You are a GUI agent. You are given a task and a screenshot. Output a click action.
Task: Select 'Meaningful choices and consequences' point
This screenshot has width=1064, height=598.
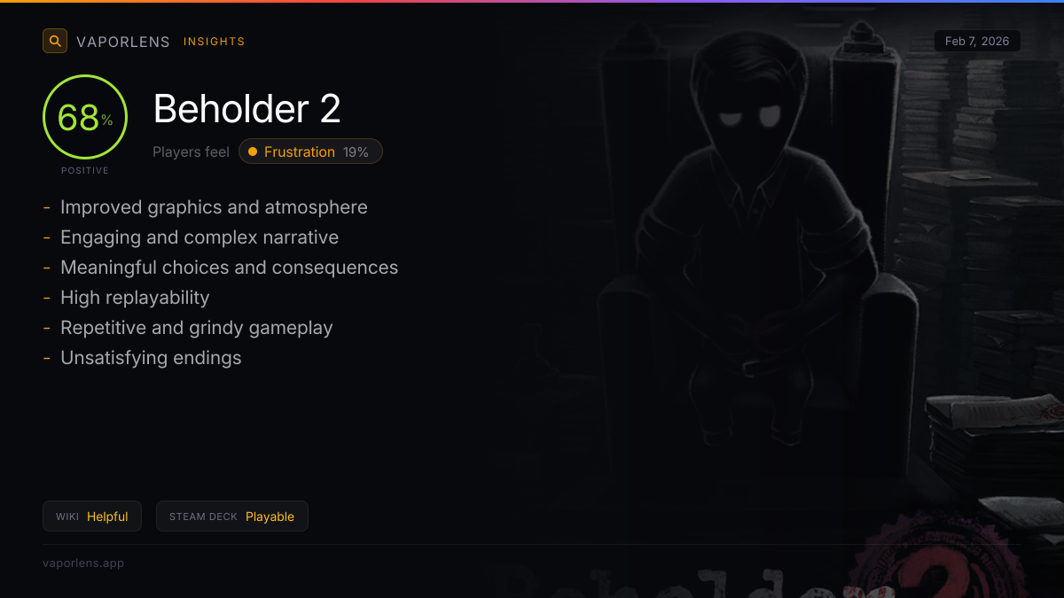(x=229, y=268)
